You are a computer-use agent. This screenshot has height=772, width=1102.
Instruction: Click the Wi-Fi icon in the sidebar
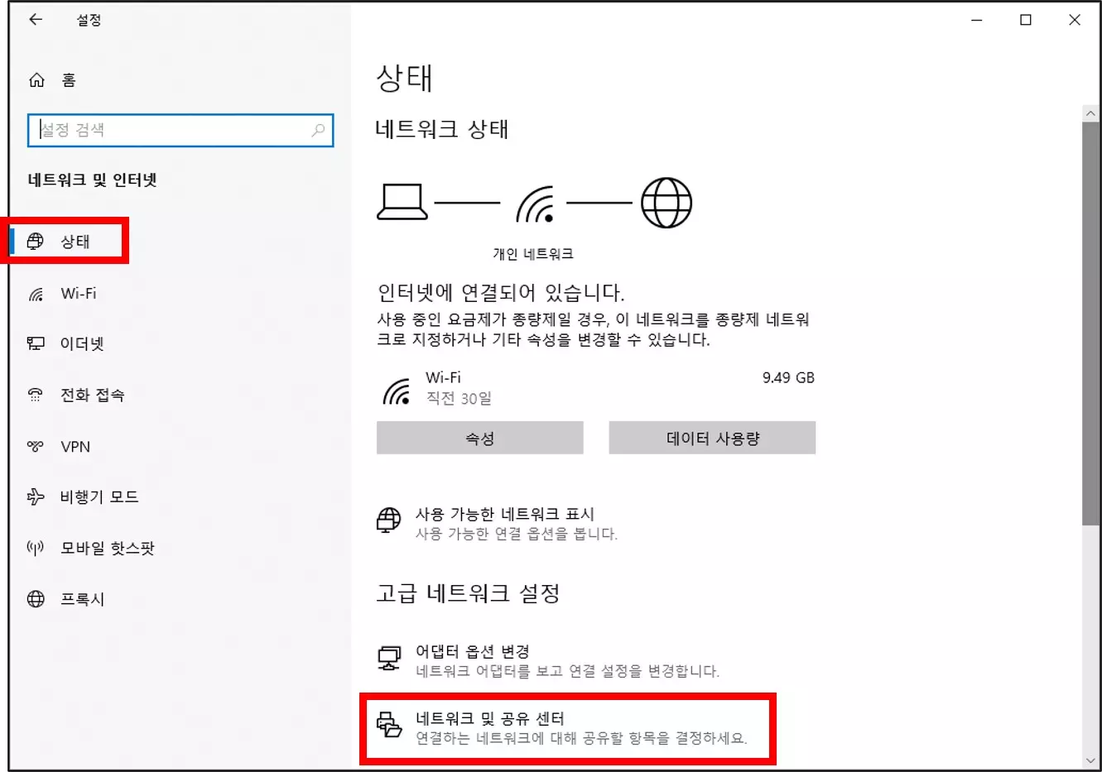[36, 294]
